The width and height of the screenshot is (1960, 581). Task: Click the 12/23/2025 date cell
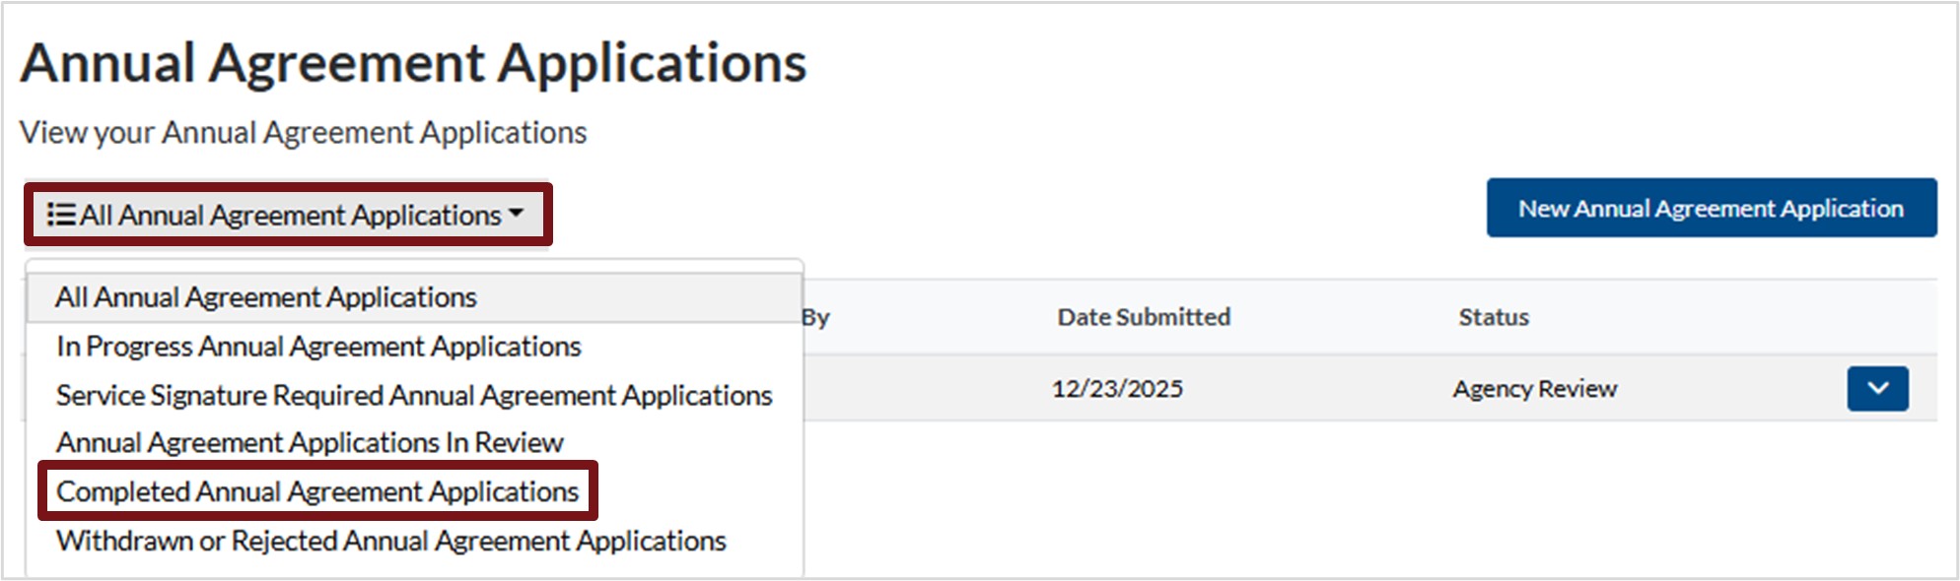click(x=1117, y=389)
